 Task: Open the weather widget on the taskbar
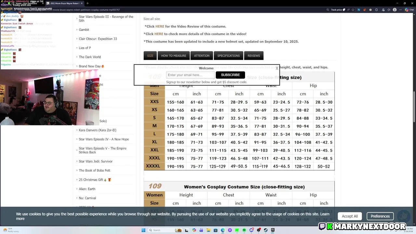11,230
